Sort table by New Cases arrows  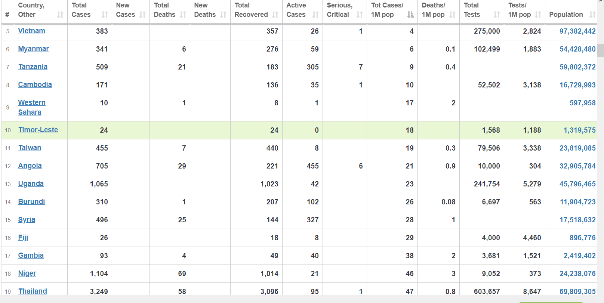[x=142, y=15]
